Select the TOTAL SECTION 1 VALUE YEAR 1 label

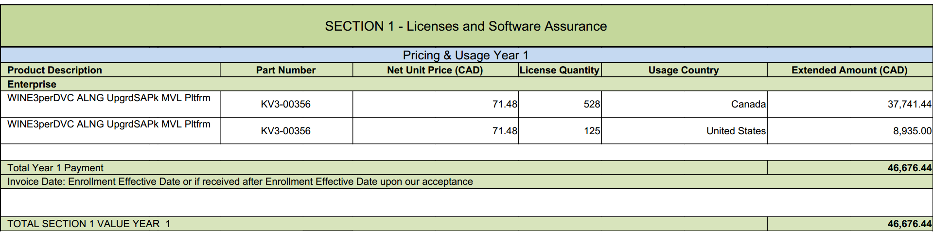pyautogui.click(x=88, y=224)
